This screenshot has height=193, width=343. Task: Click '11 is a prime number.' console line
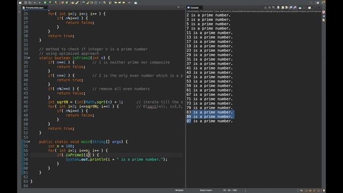coord(210,33)
